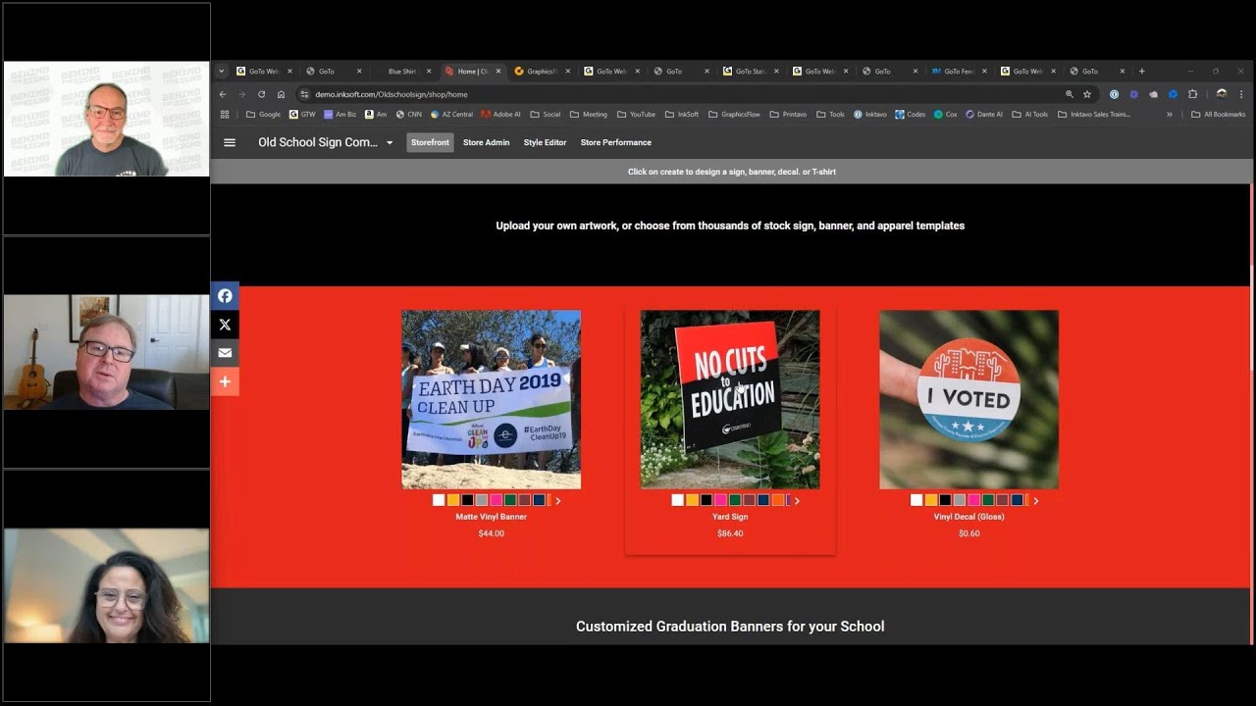Open YouTube bookmarks folder
1256x706 pixels.
coord(635,114)
